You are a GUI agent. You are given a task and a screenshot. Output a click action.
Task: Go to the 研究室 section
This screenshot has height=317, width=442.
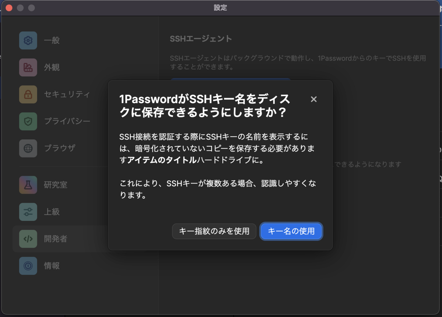tap(56, 185)
